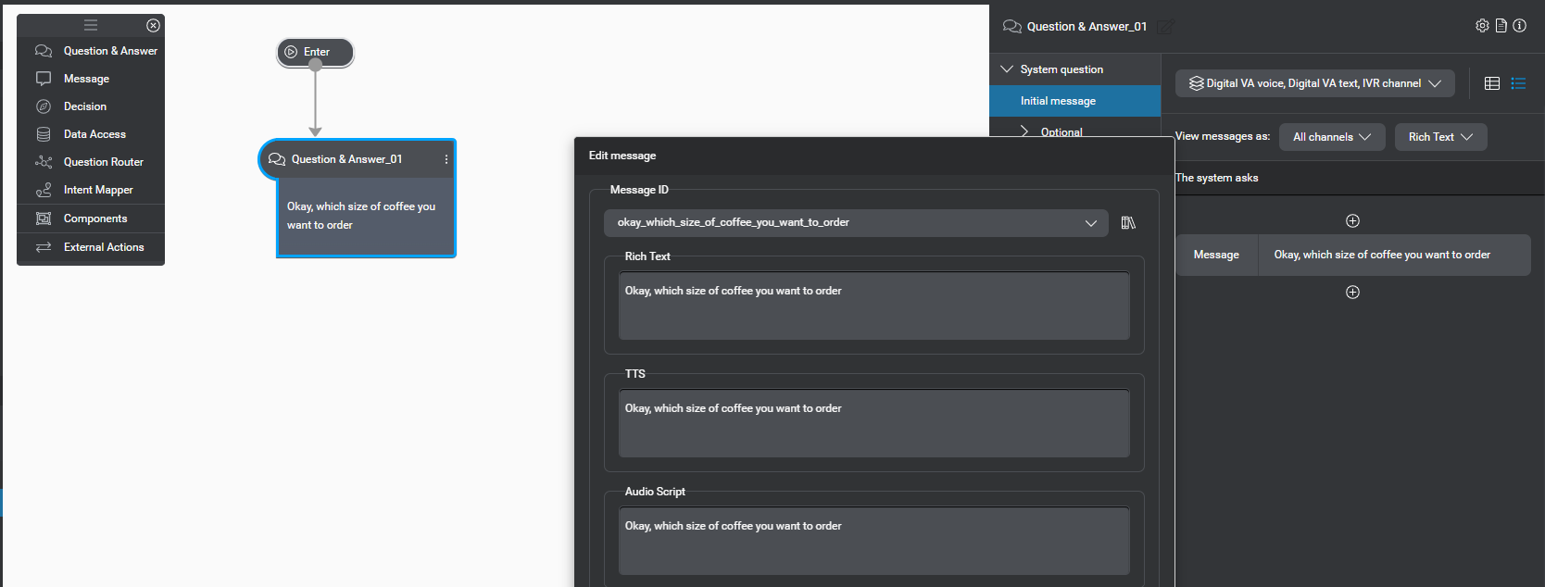This screenshot has height=587, width=1545.
Task: Select the Decision node icon
Action: click(x=44, y=106)
